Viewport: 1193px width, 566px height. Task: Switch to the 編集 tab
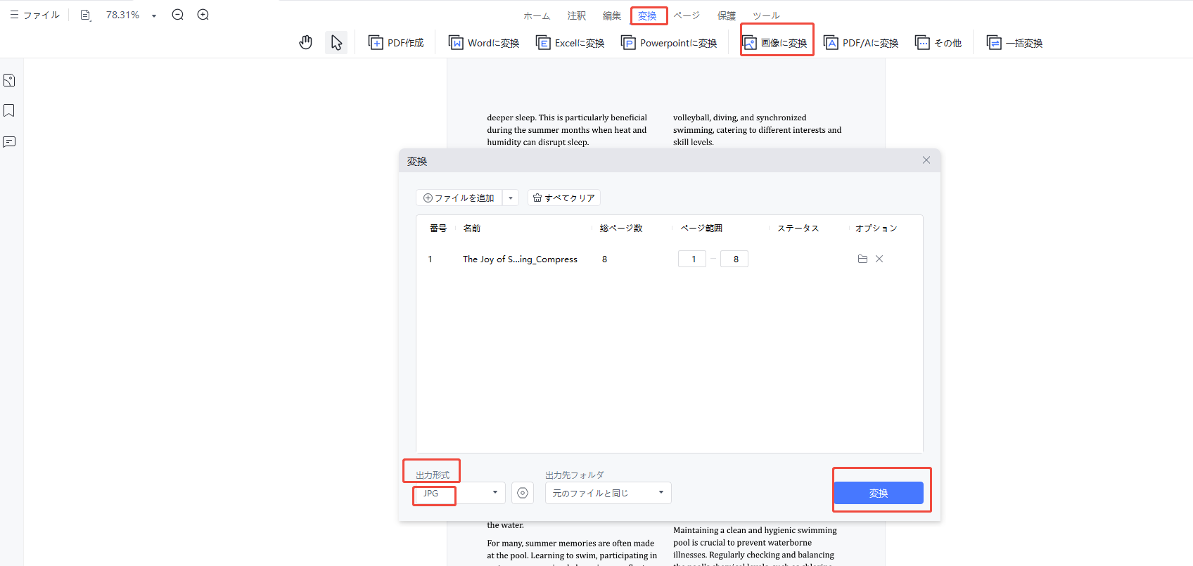click(x=612, y=15)
